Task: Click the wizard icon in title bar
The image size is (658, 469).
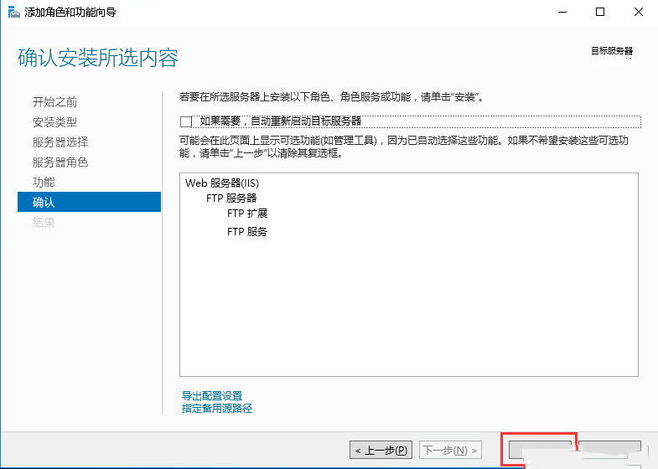Action: click(14, 13)
